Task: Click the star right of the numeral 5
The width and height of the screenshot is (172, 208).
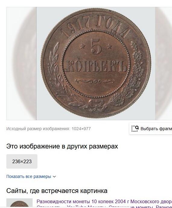Action: pyautogui.click(x=110, y=46)
